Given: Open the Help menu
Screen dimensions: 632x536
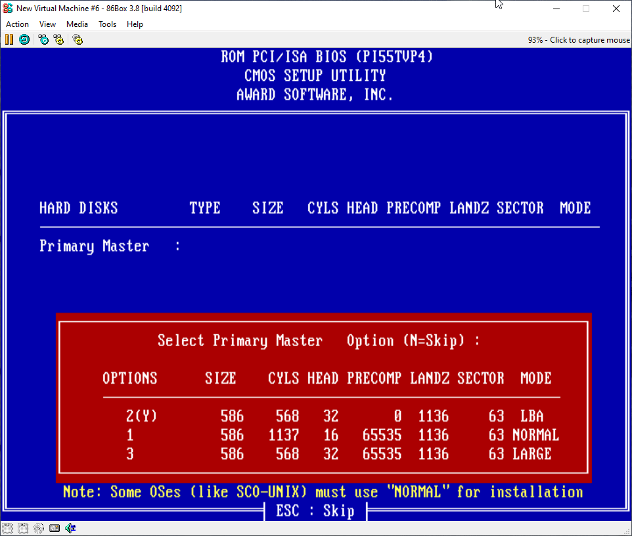Looking at the screenshot, I should (135, 24).
